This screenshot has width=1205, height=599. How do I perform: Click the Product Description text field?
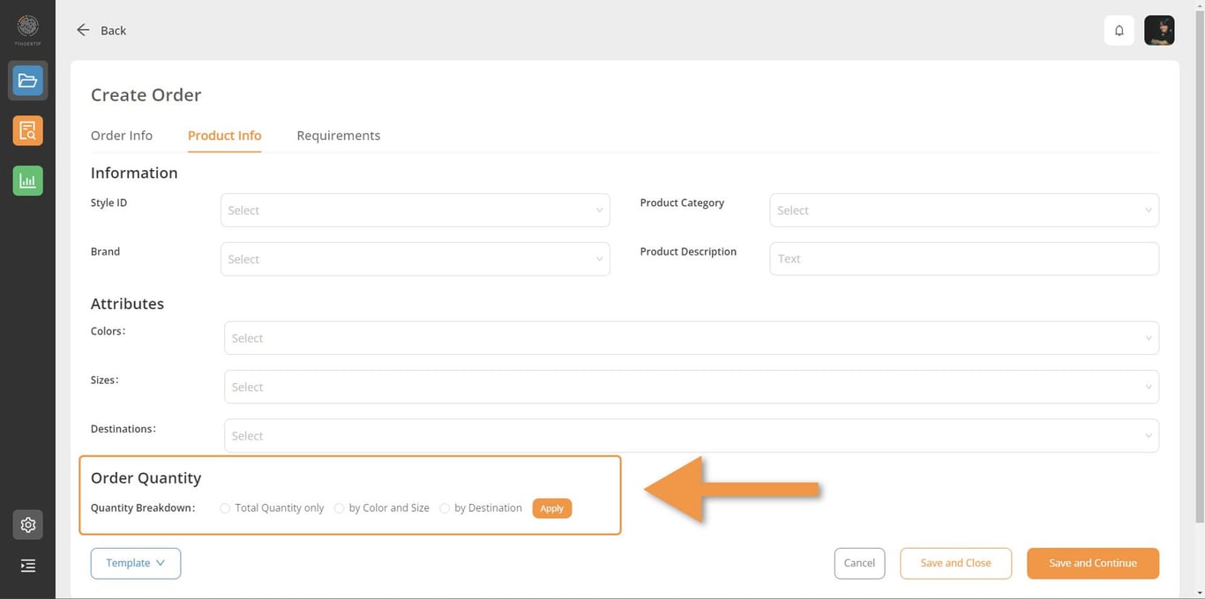coord(963,259)
